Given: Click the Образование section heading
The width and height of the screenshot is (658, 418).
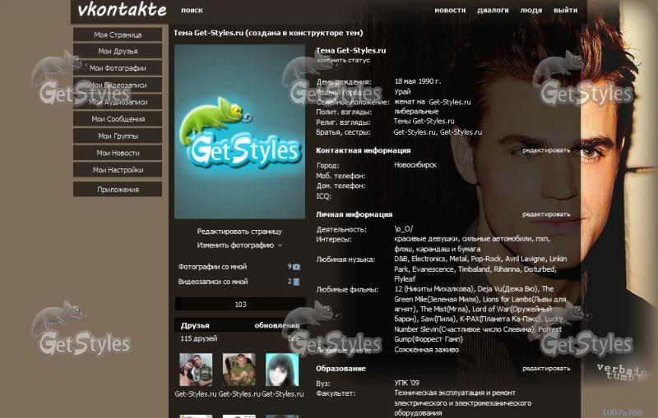Looking at the screenshot, I should (341, 369).
